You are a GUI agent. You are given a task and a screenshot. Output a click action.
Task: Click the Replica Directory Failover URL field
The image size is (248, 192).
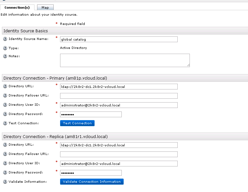pos(119,154)
